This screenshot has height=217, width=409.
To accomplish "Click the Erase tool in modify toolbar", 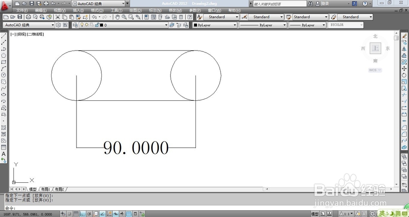I will (404, 35).
